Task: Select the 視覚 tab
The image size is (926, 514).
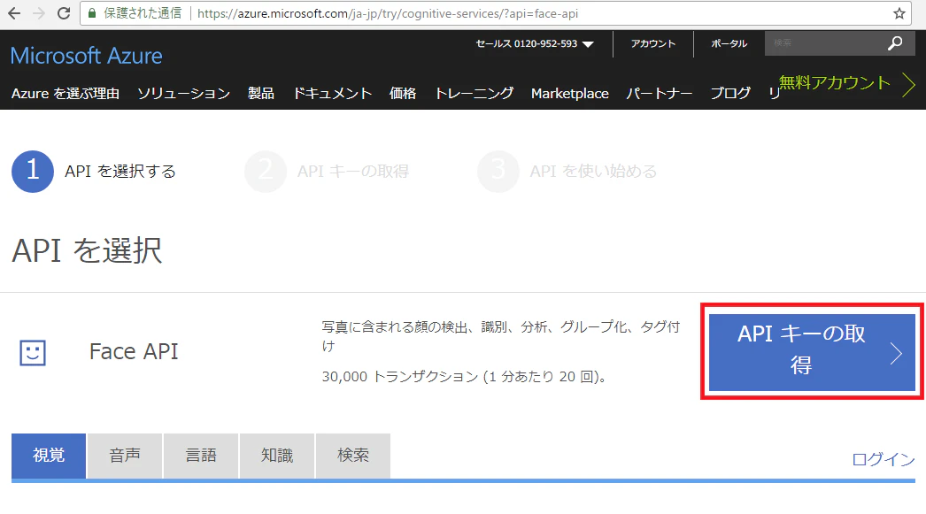Action: click(49, 456)
